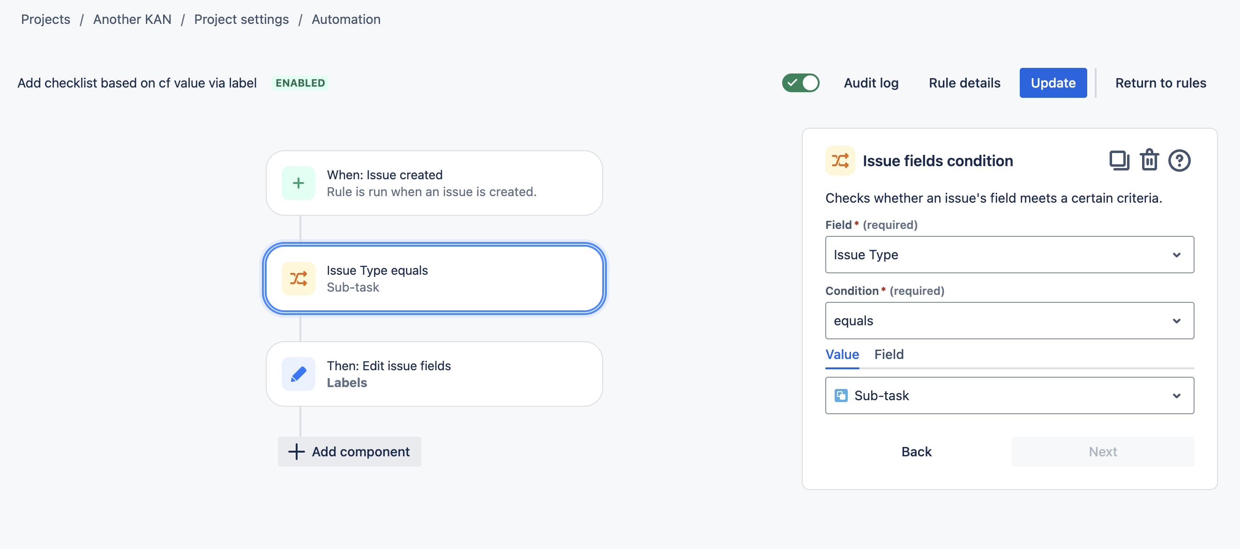Image resolution: width=1240 pixels, height=549 pixels.
Task: Click the blue pencil edit action icon
Action: (x=299, y=374)
